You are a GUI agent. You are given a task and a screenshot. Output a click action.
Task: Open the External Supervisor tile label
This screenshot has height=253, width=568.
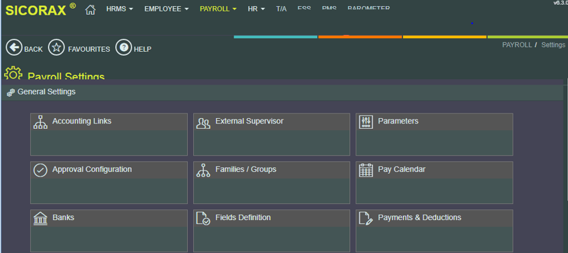tap(249, 121)
